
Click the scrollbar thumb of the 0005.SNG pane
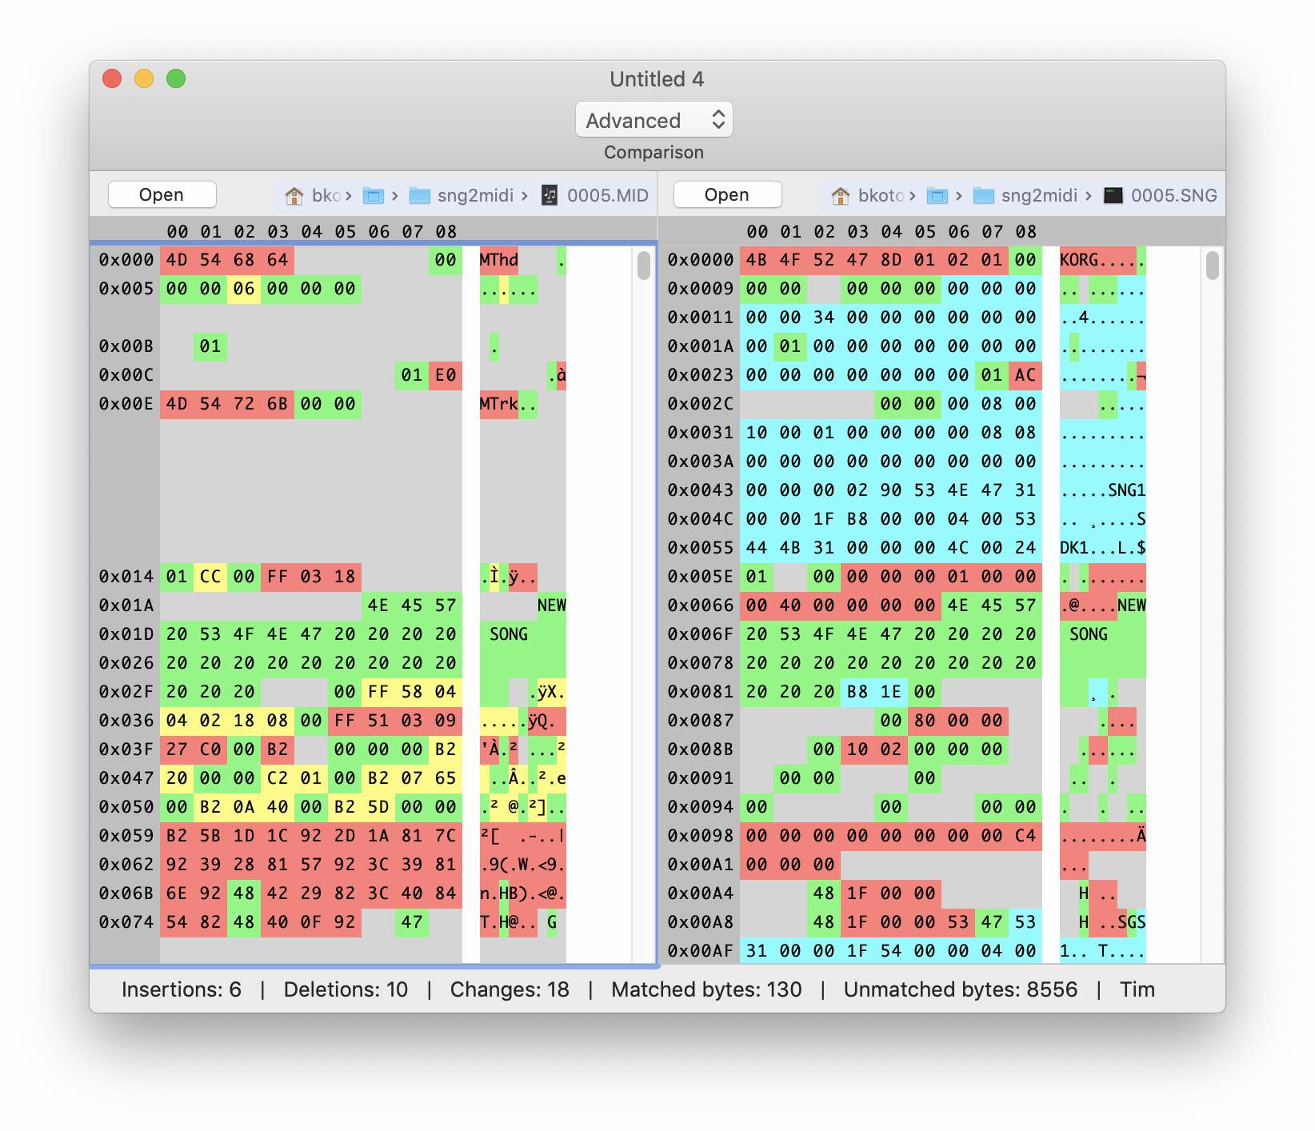tap(1213, 266)
